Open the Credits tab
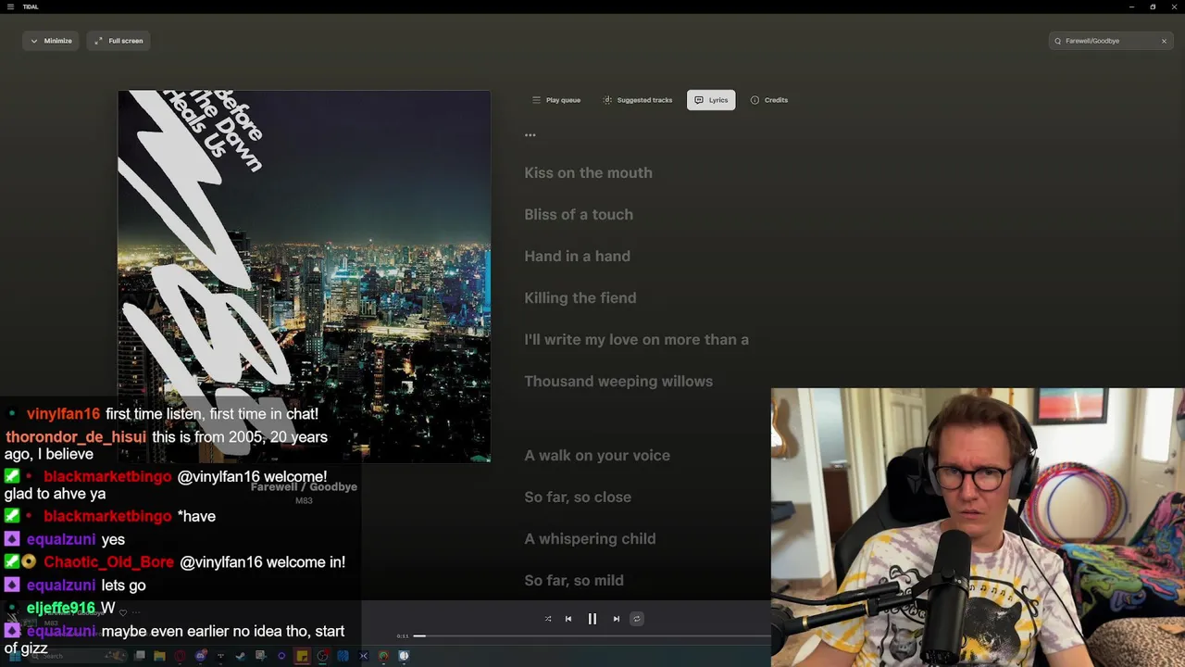The image size is (1185, 667). click(x=769, y=100)
